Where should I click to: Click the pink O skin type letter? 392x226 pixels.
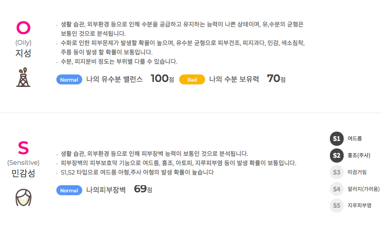[23, 27]
